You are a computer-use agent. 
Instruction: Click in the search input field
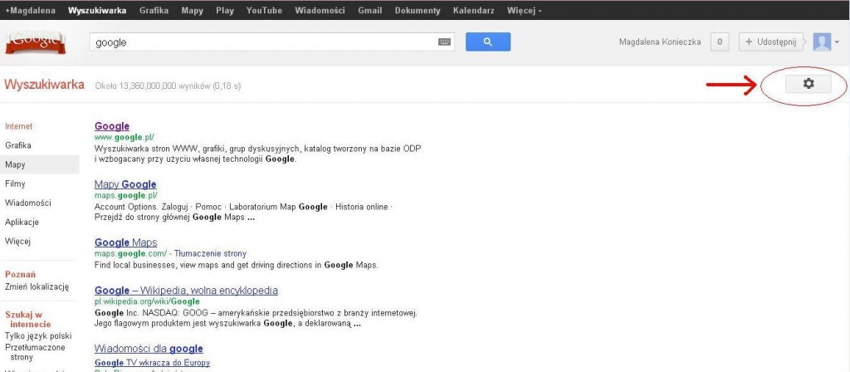[x=266, y=42]
